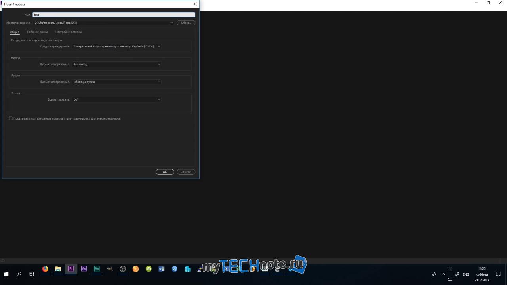
Task: Open the People tray icon
Action: point(434,274)
